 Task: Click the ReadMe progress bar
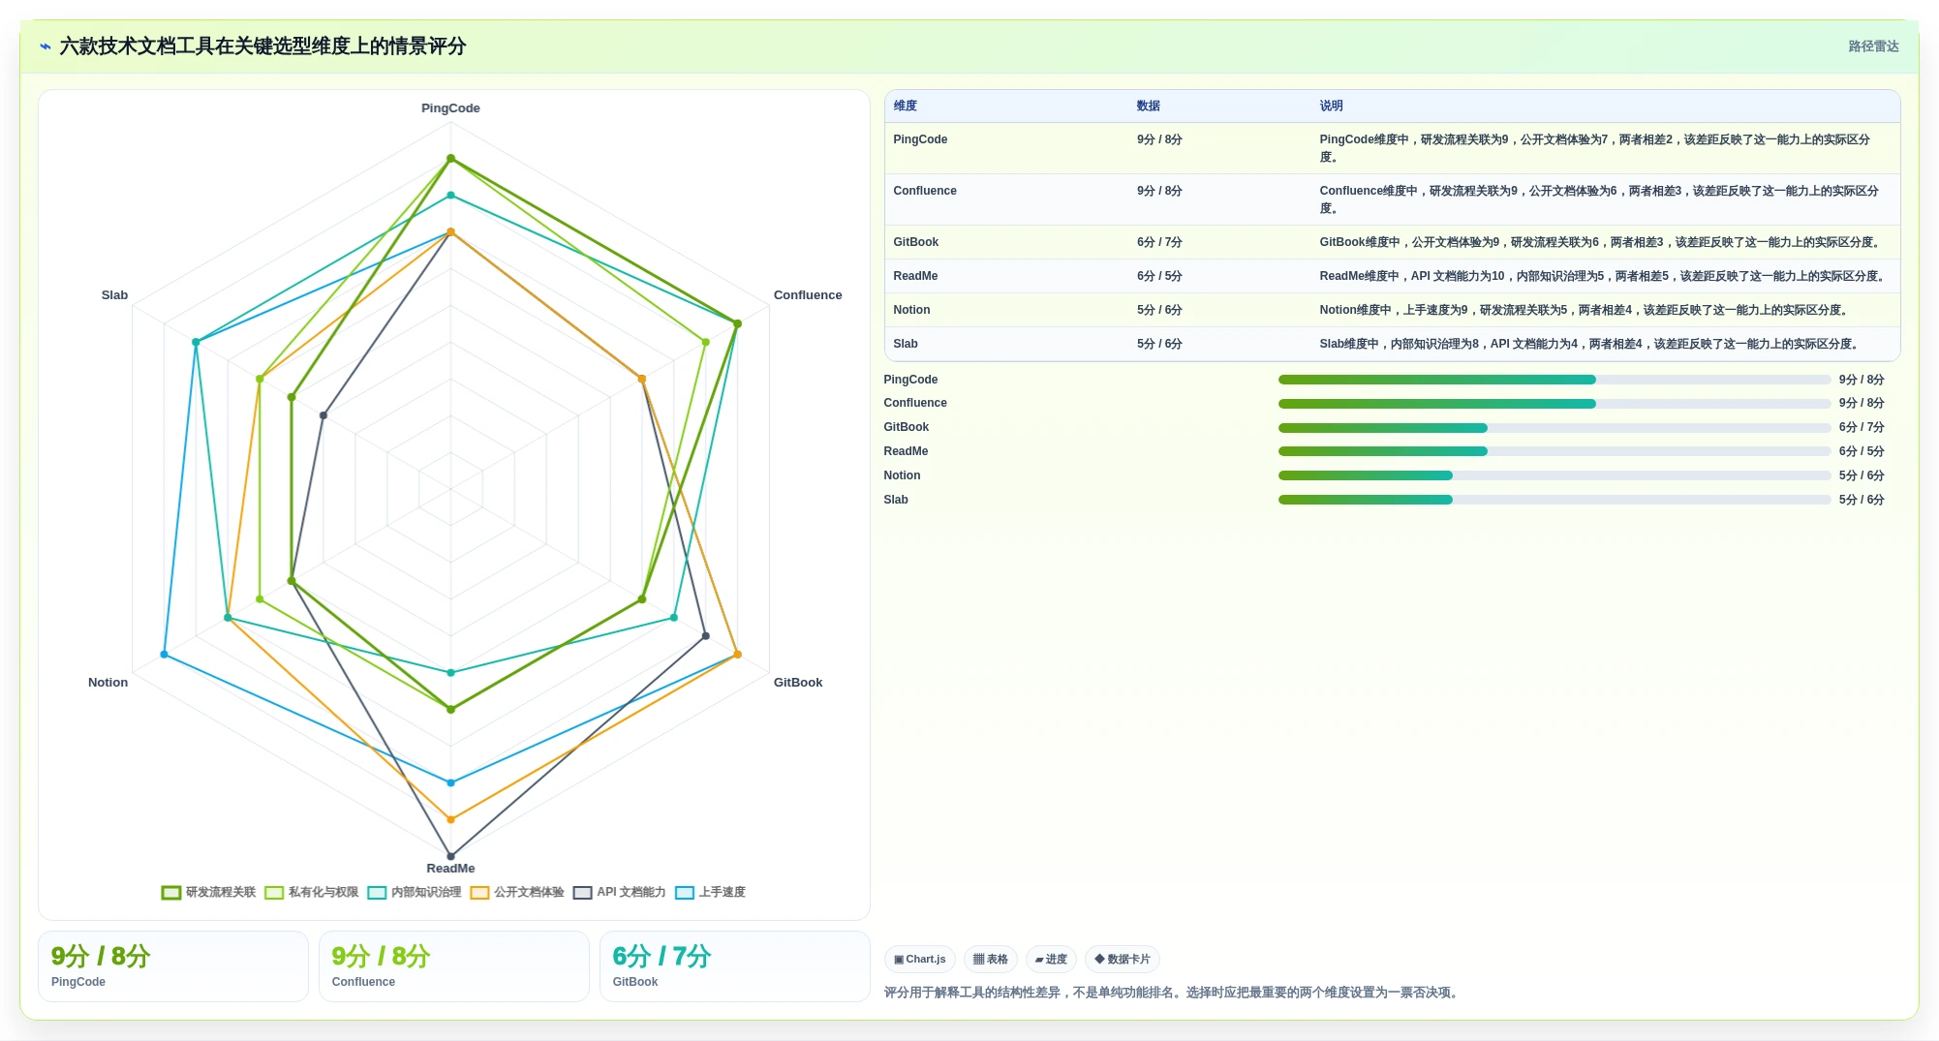click(1554, 451)
